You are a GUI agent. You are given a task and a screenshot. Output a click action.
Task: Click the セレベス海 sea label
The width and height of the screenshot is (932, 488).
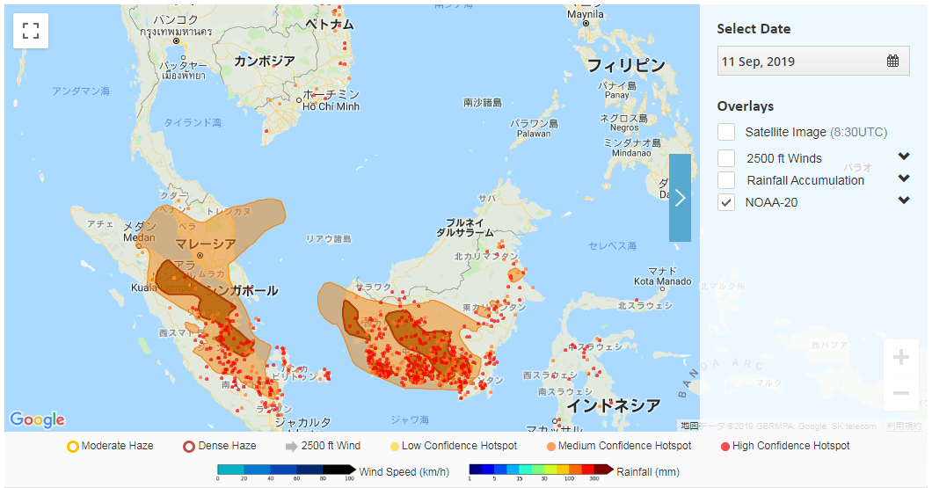coord(612,245)
